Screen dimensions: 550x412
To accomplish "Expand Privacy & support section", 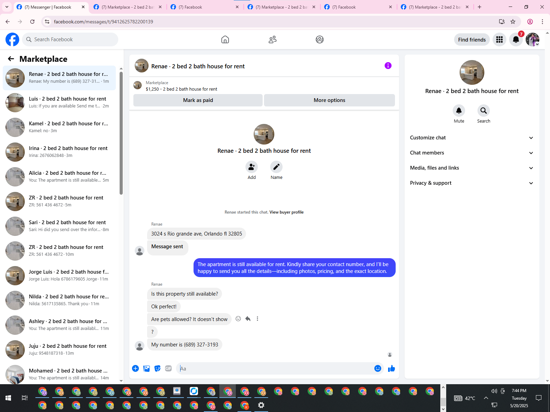I will click(x=472, y=183).
